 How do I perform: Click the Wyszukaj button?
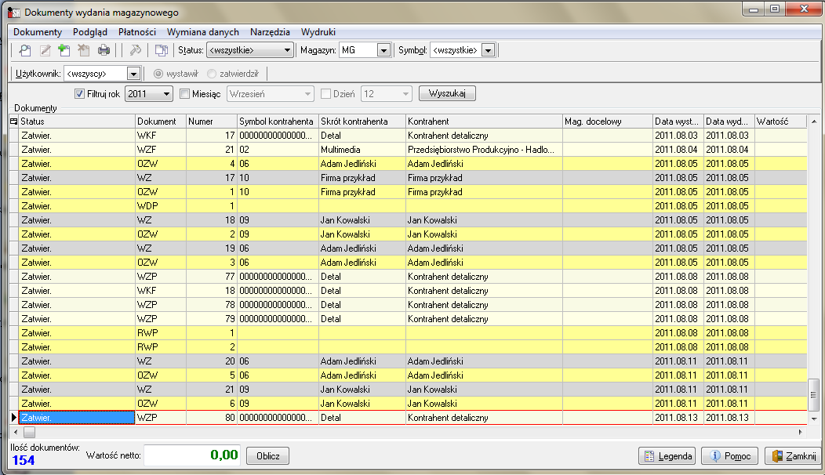447,93
